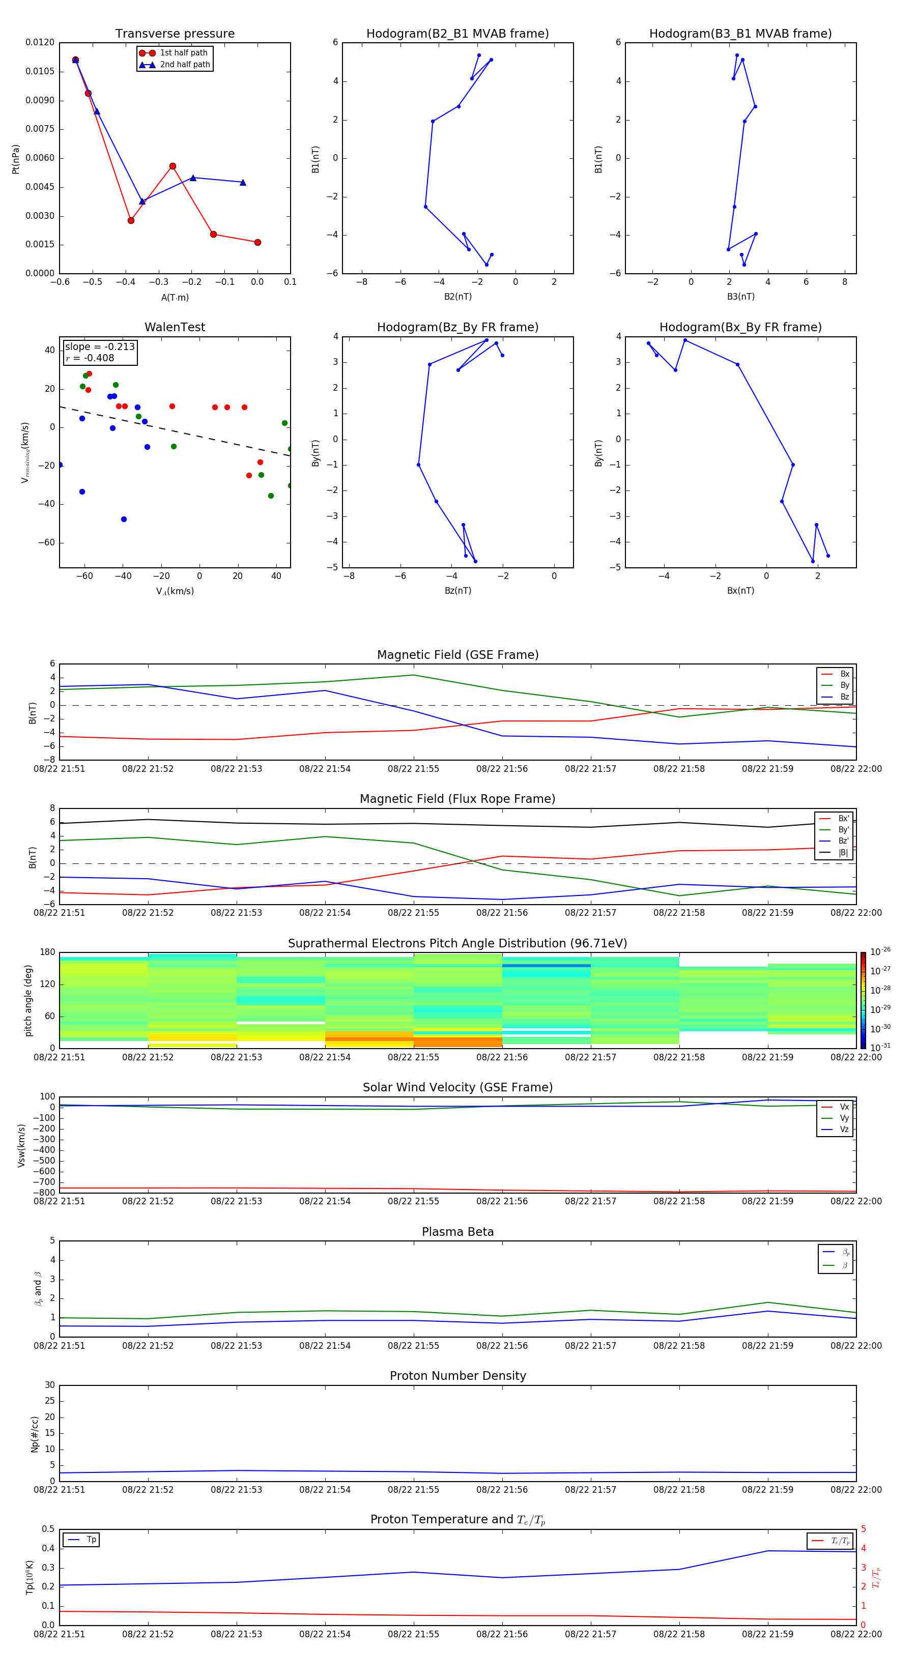The image size is (916, 1679).
Task: Select "By'" in the Flux Rope legend
Action: pyautogui.click(x=835, y=830)
